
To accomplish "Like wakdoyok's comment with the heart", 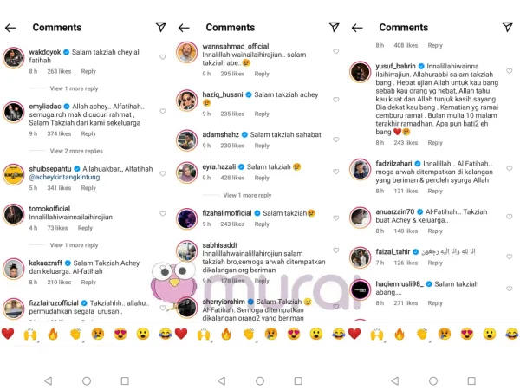I will point(163,57).
